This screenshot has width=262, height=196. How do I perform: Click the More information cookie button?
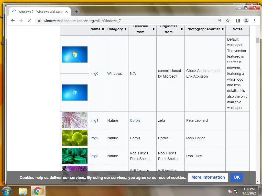208,177
